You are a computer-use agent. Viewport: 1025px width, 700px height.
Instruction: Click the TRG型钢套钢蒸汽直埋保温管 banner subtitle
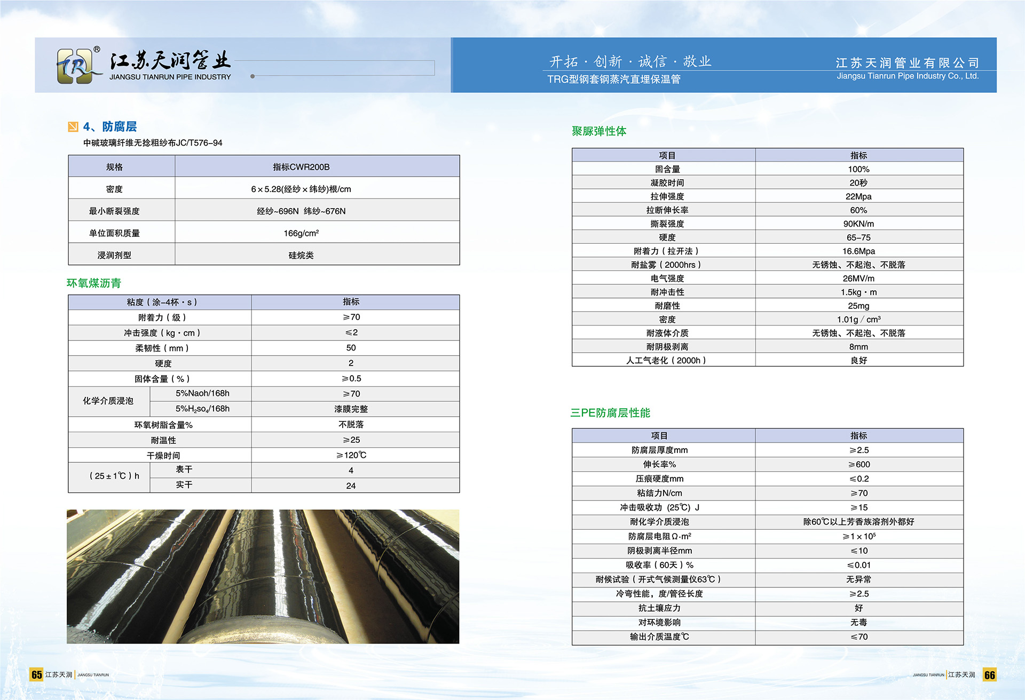[613, 79]
